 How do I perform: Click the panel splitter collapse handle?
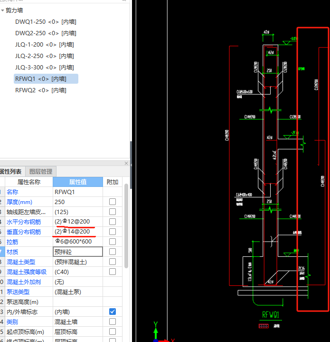click(131, 165)
